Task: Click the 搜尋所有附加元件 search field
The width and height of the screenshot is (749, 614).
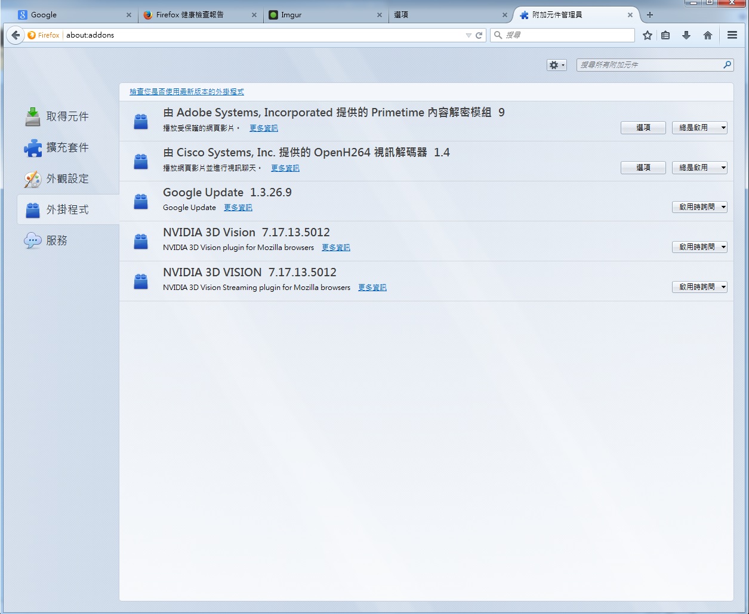Action: click(649, 65)
